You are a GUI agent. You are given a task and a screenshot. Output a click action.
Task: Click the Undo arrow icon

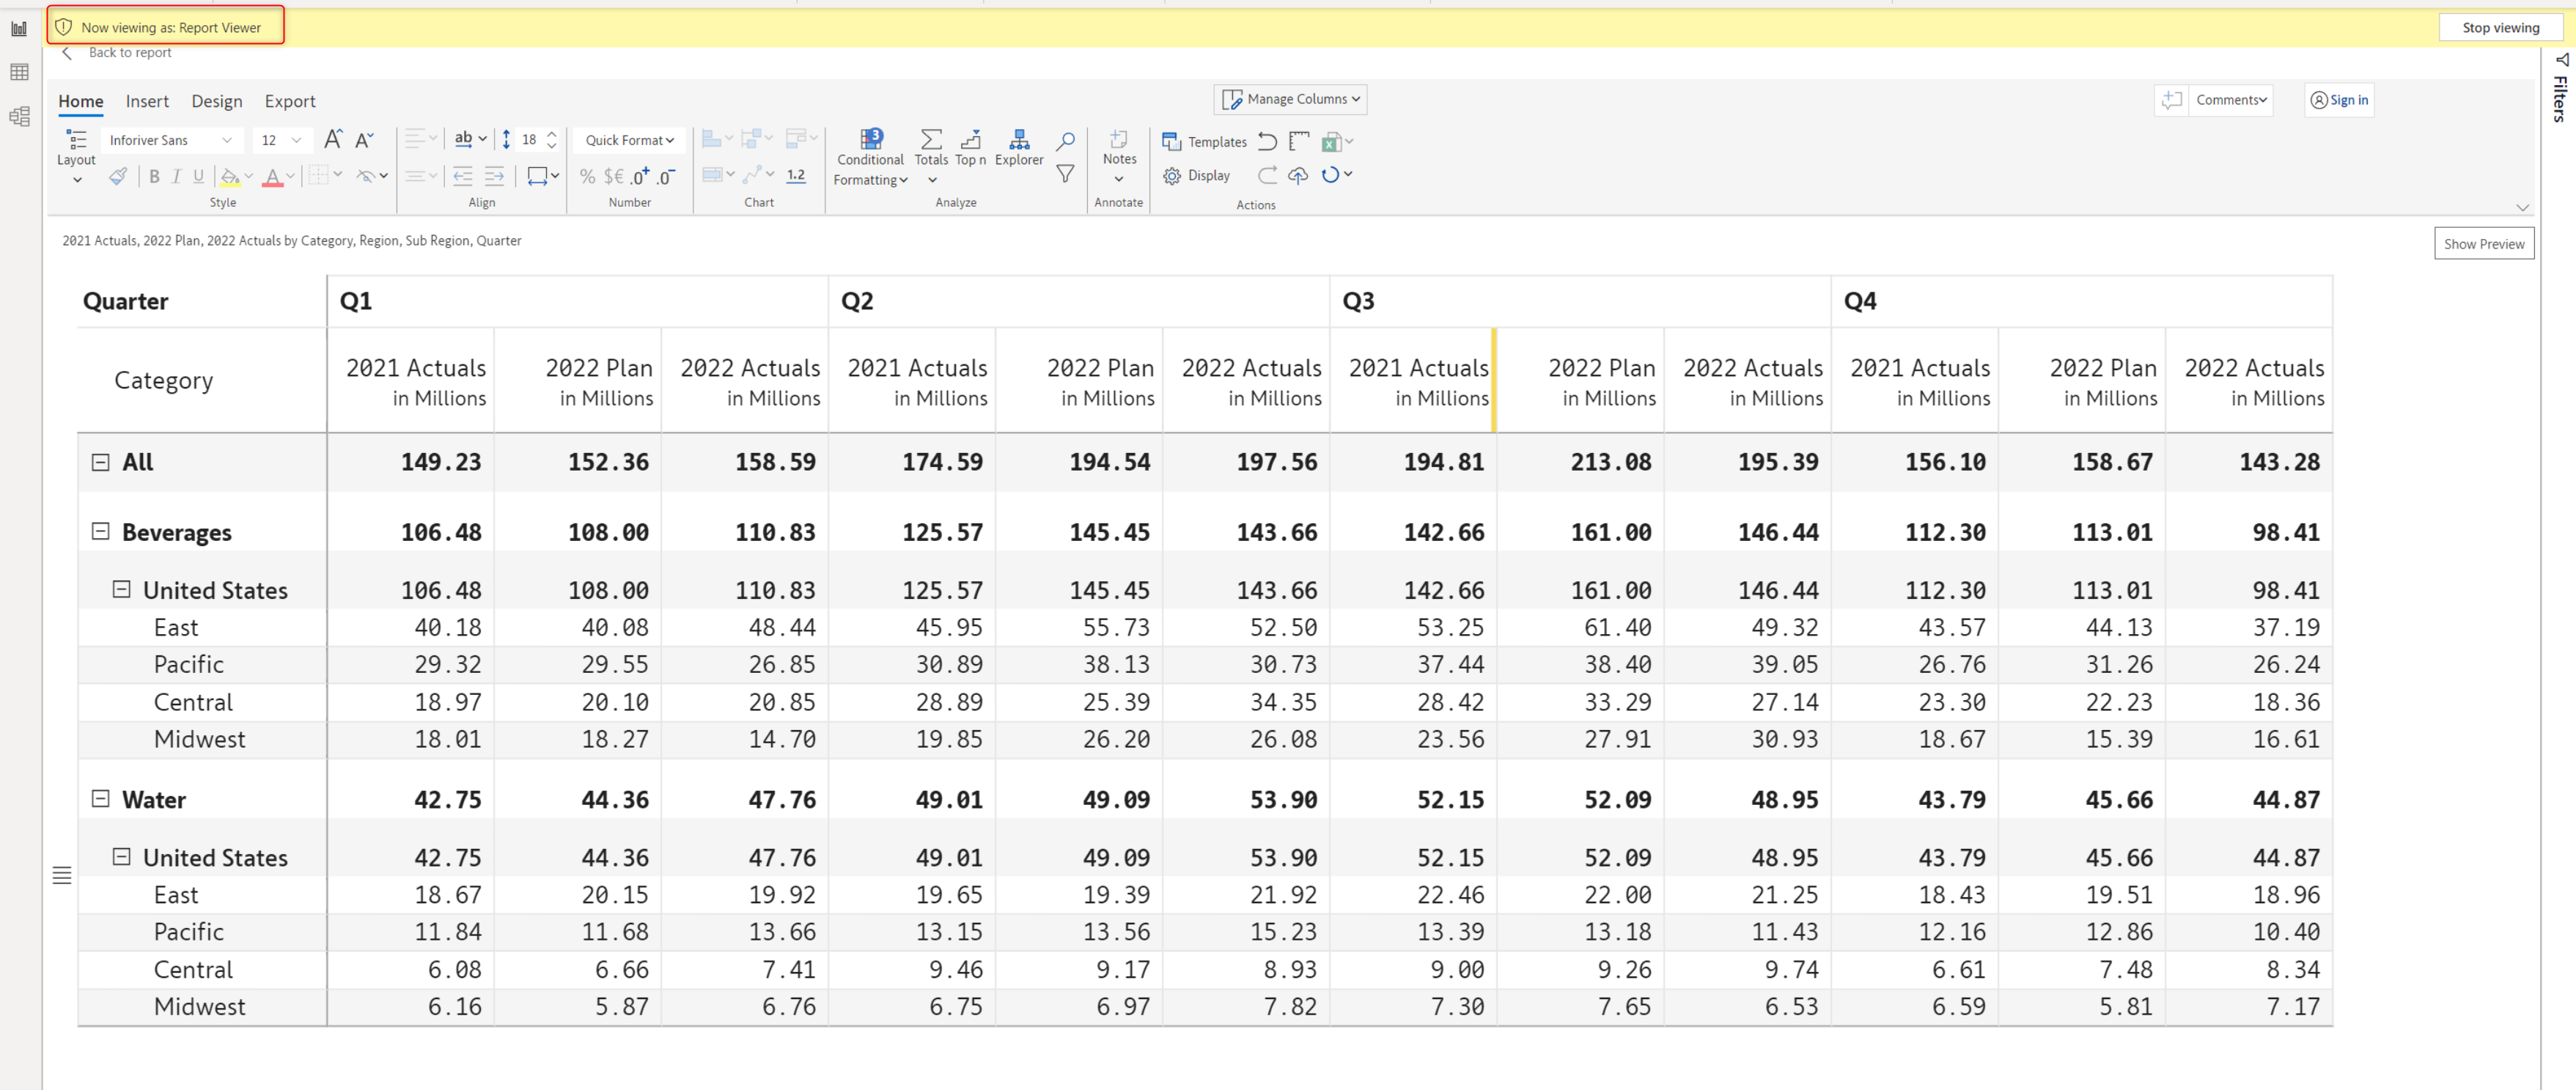click(x=1267, y=141)
